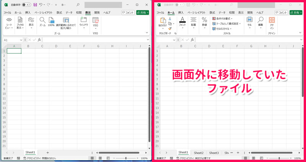Collapse the ribbon chevron in right window

pos(300,33)
